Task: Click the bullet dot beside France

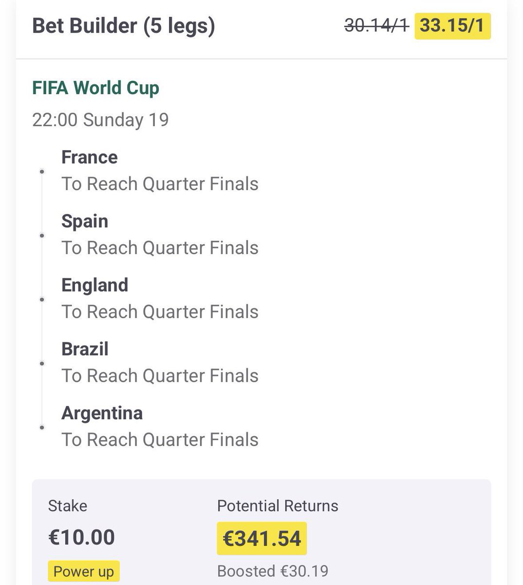Action: pyautogui.click(x=42, y=172)
